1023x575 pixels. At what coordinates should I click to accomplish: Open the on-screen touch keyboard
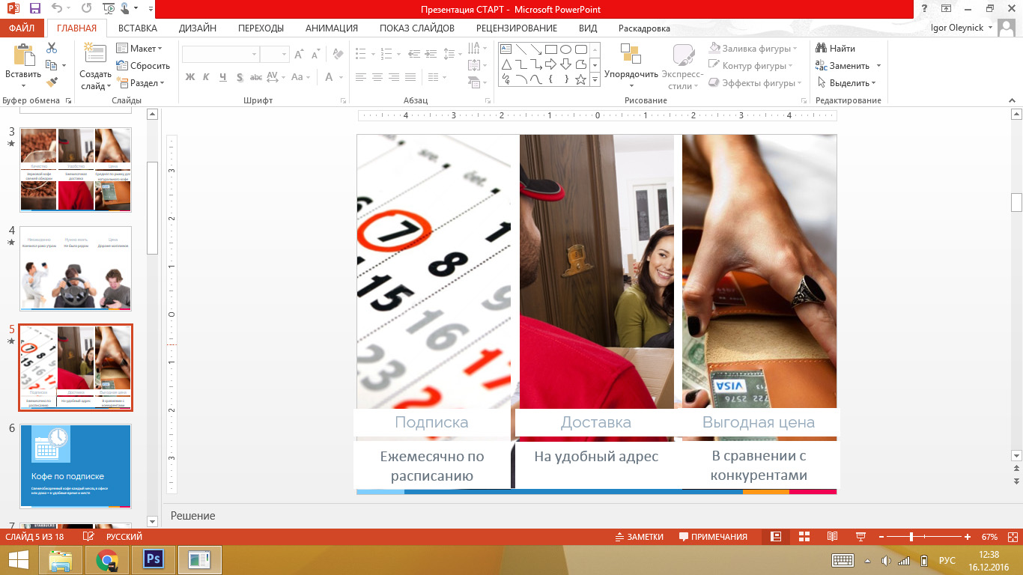click(x=843, y=560)
